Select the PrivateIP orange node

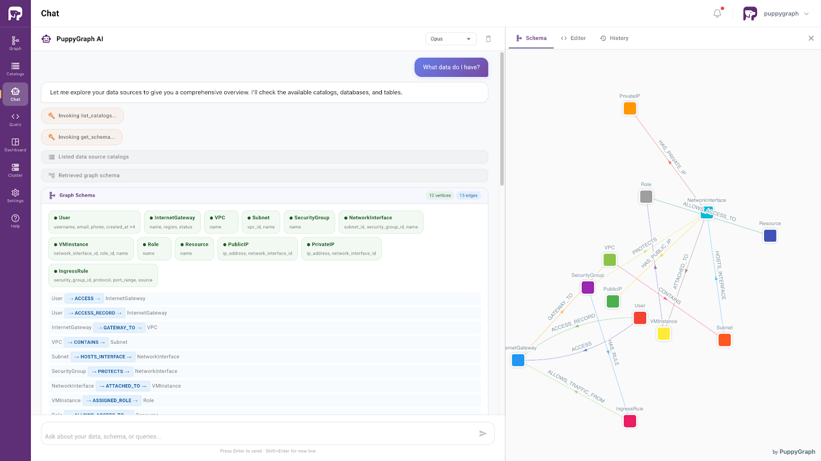[x=630, y=109]
